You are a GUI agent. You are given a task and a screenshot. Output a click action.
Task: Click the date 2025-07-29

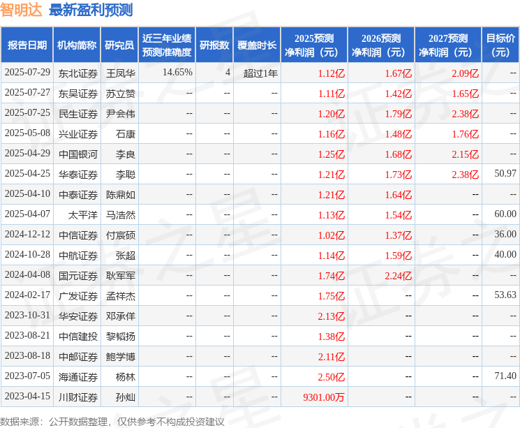click(27, 73)
